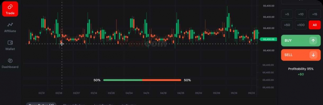Place a SELL order

(x=301, y=55)
